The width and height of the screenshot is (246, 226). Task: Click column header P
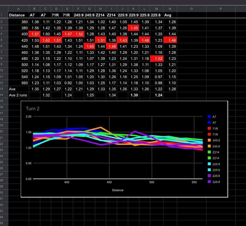(221, 9)
